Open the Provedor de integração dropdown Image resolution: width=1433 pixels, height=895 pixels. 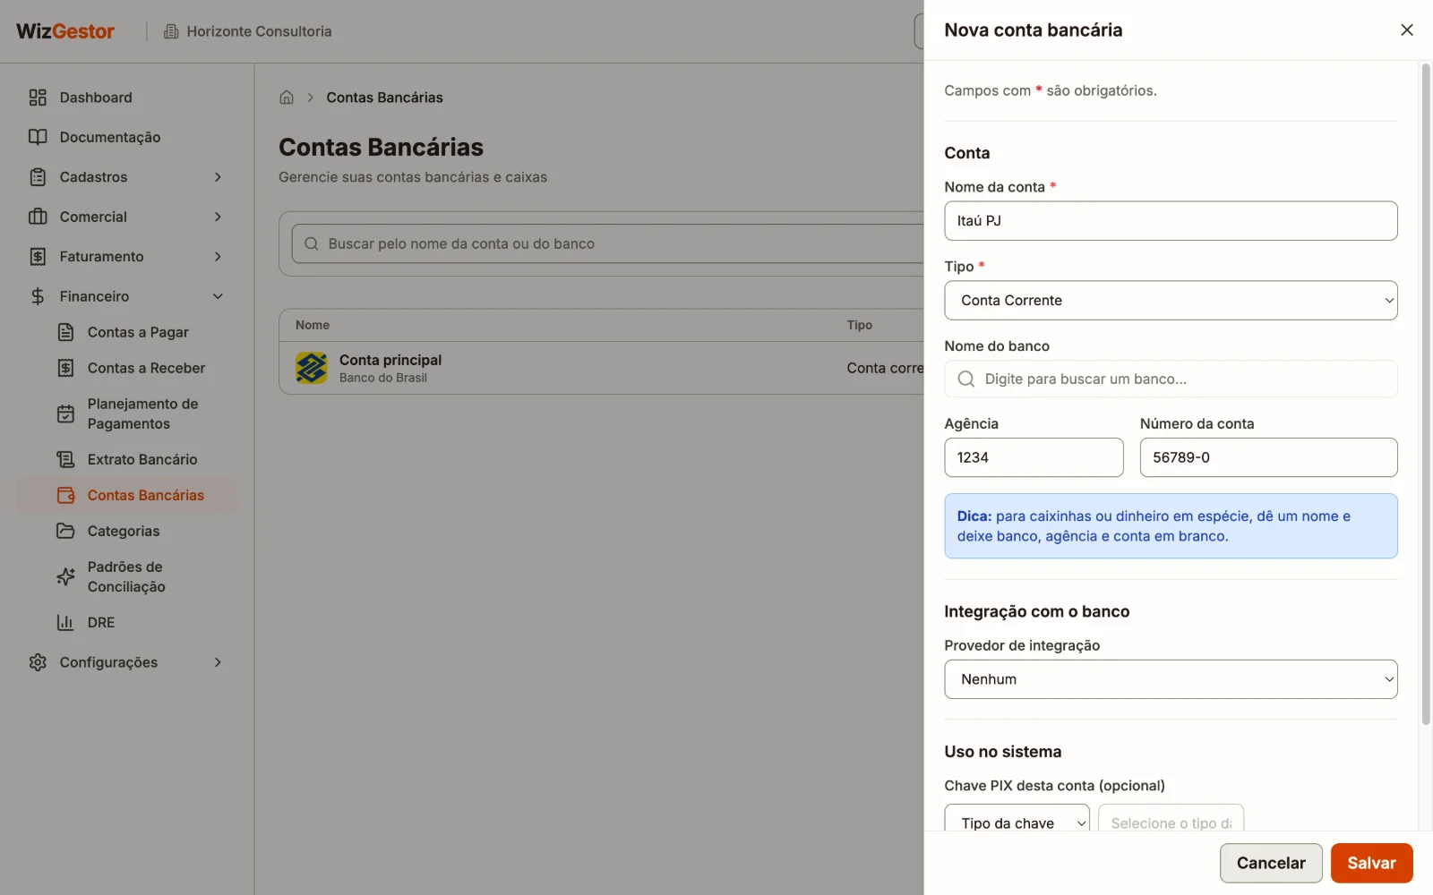(1171, 679)
